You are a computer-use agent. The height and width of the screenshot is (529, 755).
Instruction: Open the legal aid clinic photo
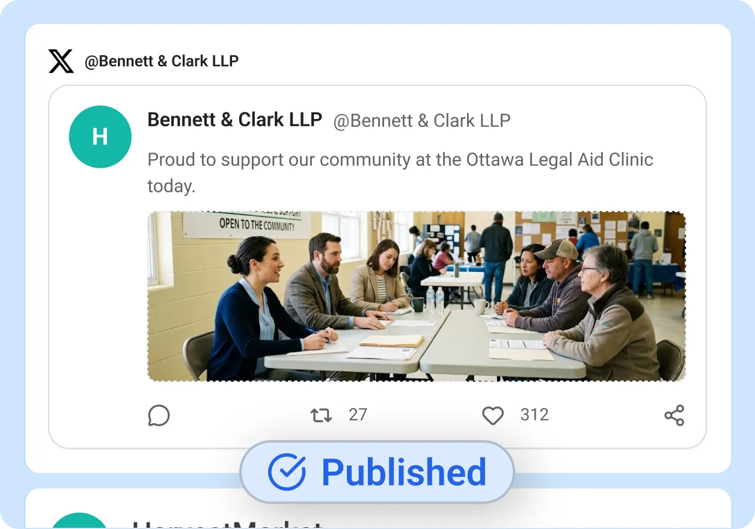[417, 296]
